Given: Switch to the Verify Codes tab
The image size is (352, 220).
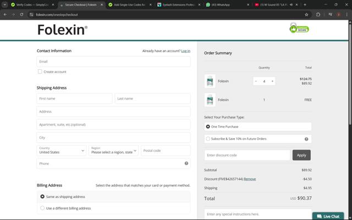Looking at the screenshot, I should [x=32, y=4].
